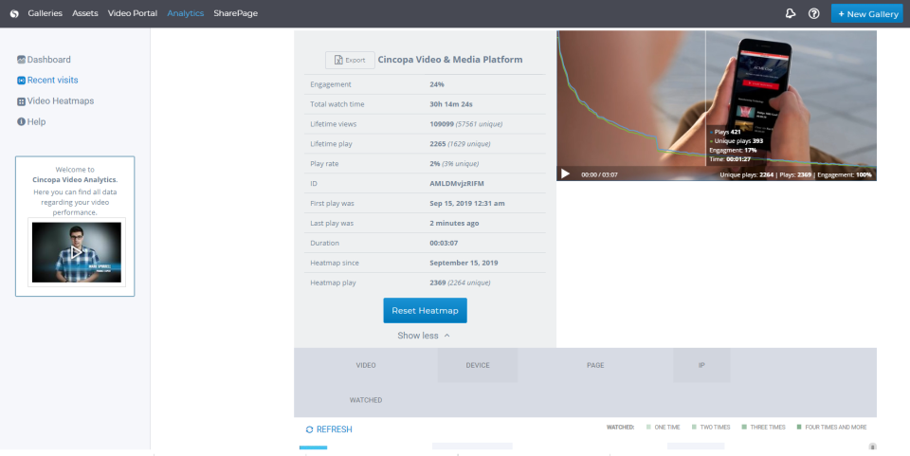Click the Lifetime views value 109099
Image resolution: width=910 pixels, height=456 pixels.
tap(442, 124)
